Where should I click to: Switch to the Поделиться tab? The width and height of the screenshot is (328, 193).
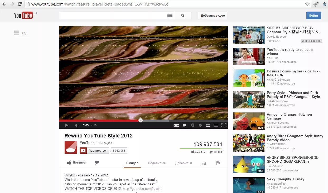(x=157, y=163)
